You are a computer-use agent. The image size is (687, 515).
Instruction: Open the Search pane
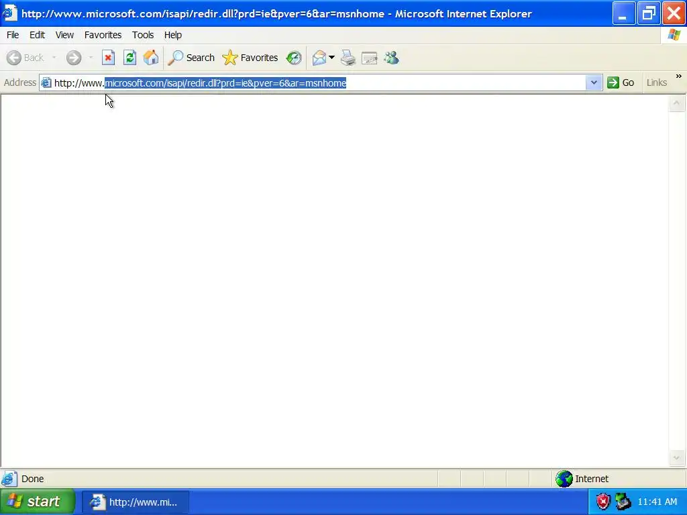pyautogui.click(x=191, y=58)
